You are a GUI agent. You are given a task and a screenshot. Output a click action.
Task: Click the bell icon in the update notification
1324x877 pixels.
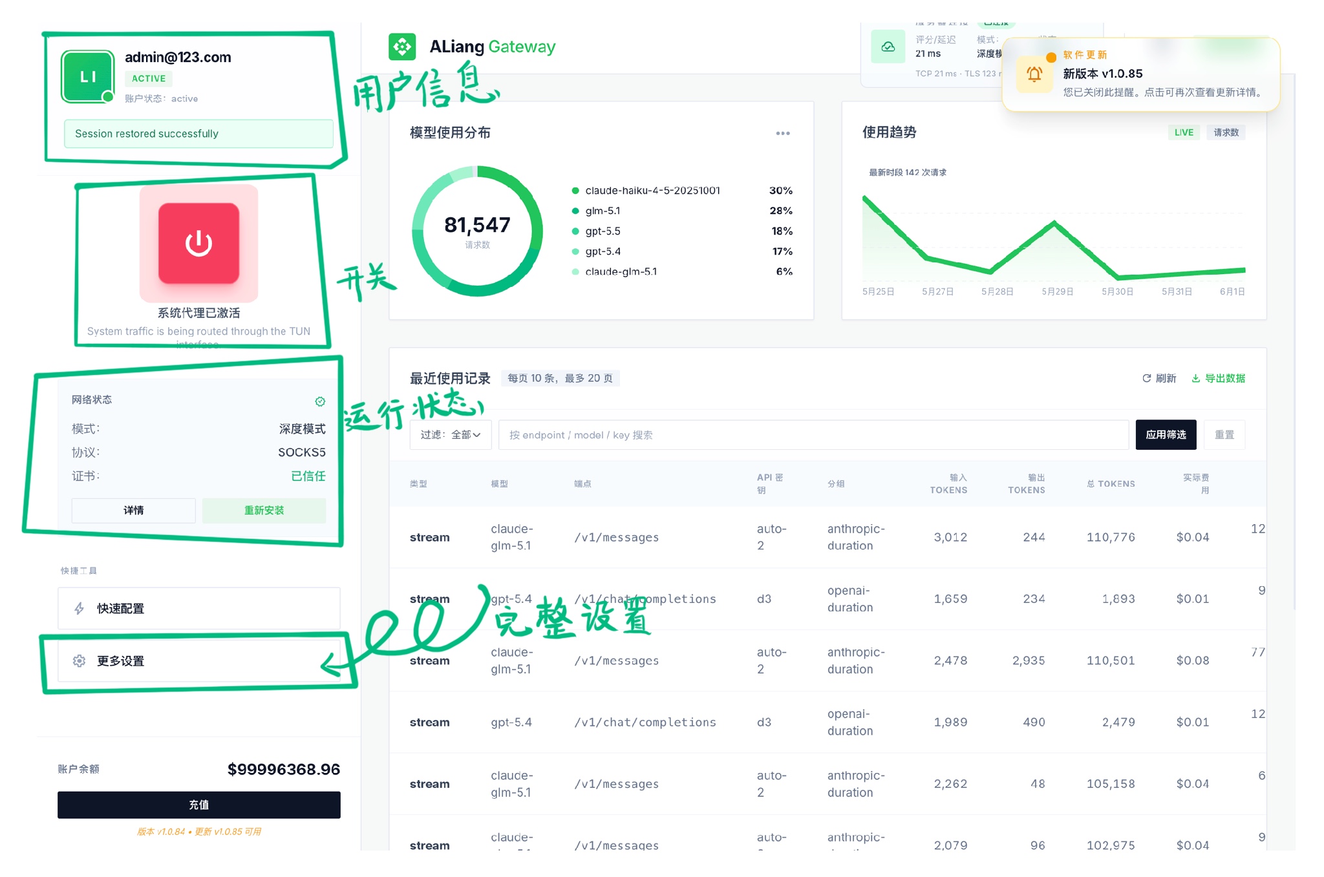(1034, 74)
